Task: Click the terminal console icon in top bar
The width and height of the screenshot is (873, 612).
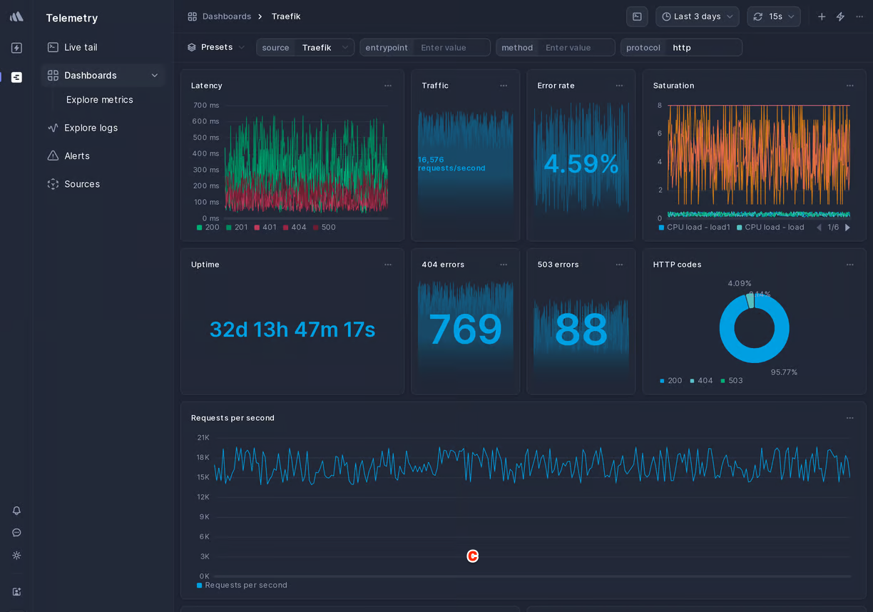Action: coord(637,16)
